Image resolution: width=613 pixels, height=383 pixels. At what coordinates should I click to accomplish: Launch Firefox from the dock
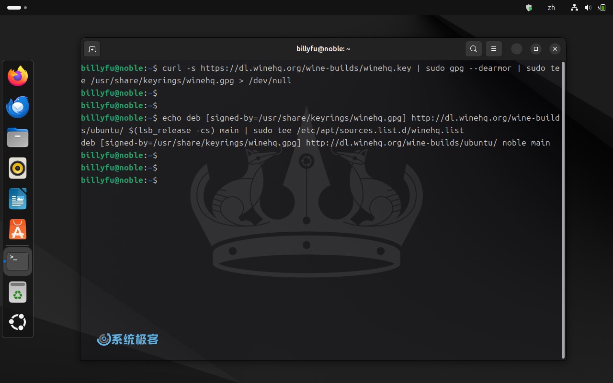click(x=18, y=76)
